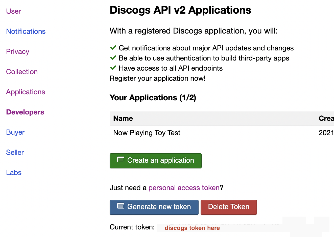The width and height of the screenshot is (334, 237).
Task: Open the Labs section
Action: (14, 173)
